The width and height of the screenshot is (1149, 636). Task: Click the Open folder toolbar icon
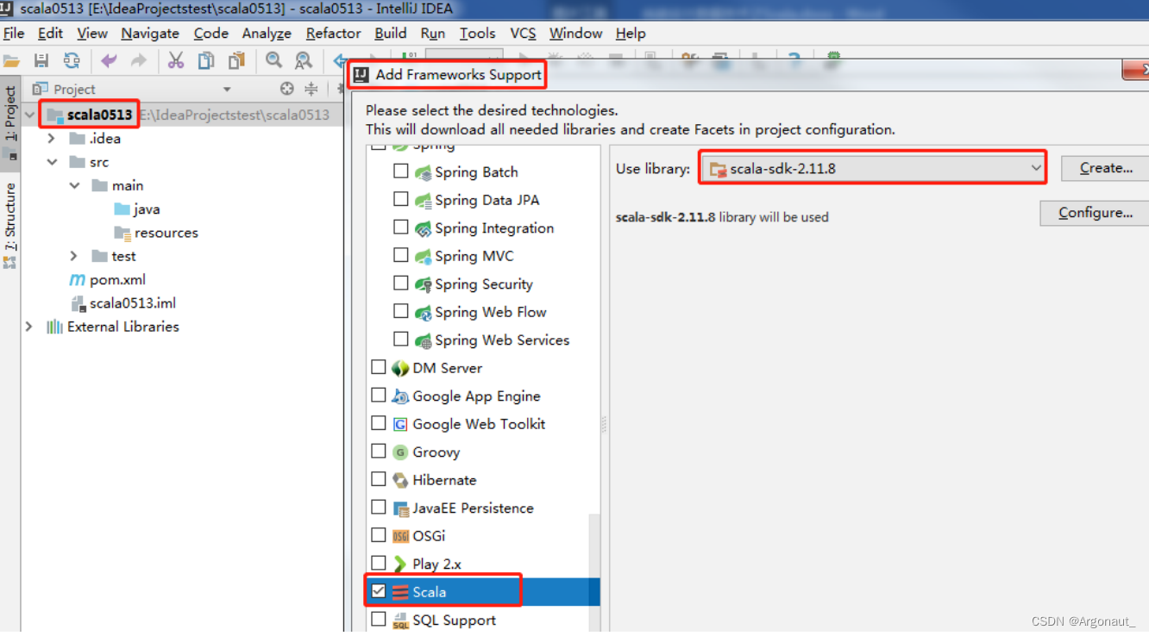point(11,60)
